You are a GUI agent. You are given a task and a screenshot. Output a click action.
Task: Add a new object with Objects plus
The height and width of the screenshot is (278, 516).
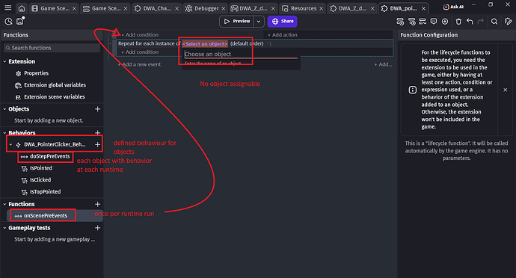(97, 109)
